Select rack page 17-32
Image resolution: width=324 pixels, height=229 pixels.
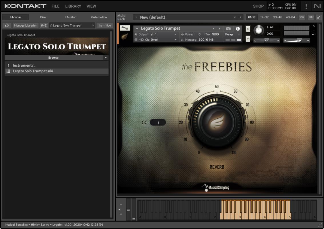pyautogui.click(x=264, y=17)
